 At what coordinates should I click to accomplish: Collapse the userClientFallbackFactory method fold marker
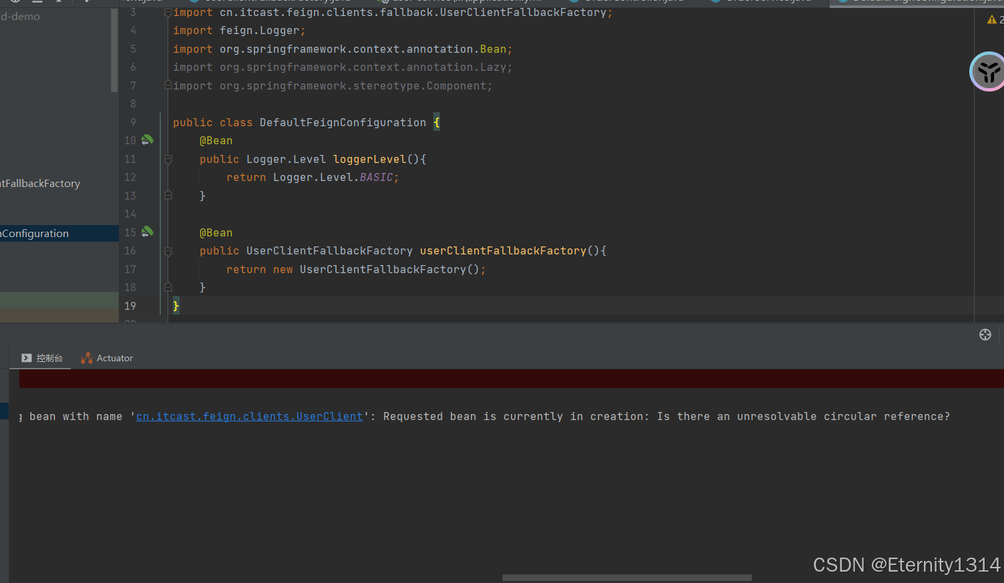click(168, 250)
